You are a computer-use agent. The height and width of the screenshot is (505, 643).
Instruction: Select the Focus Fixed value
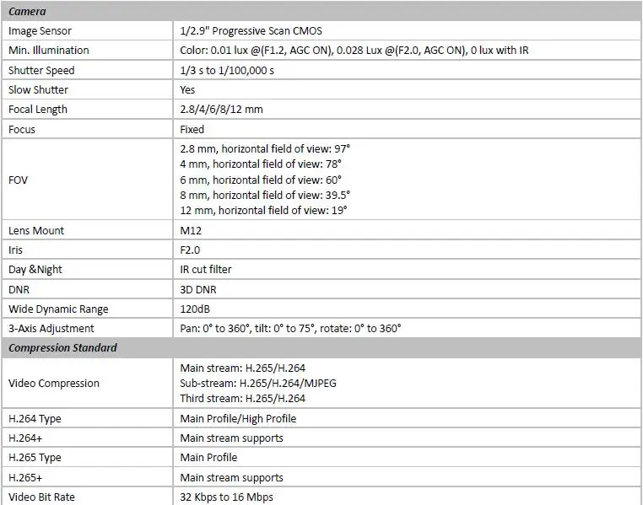[192, 130]
